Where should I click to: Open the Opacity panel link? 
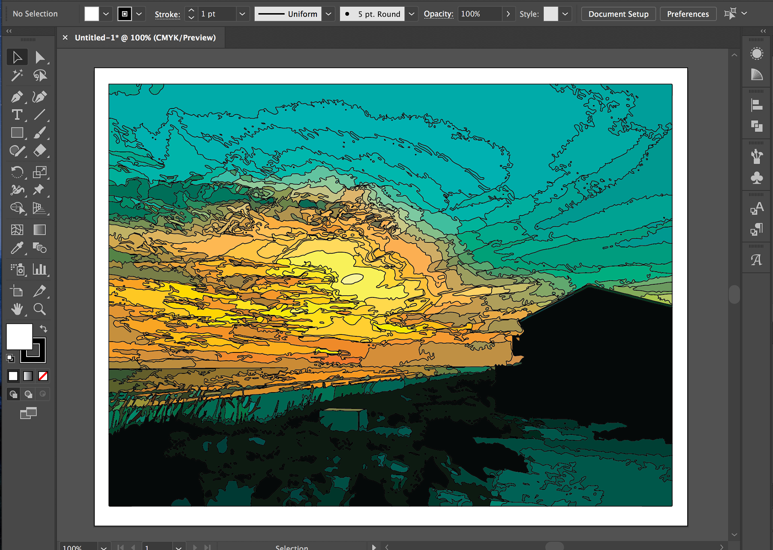[438, 14]
